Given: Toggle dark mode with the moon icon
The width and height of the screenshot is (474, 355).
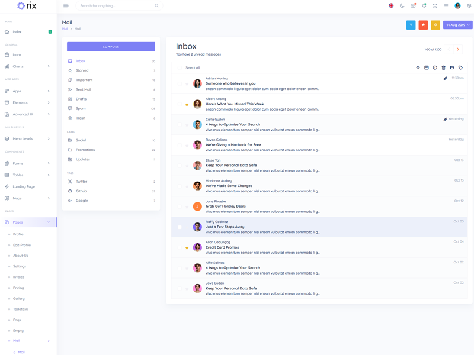Looking at the screenshot, I should [x=402, y=6].
